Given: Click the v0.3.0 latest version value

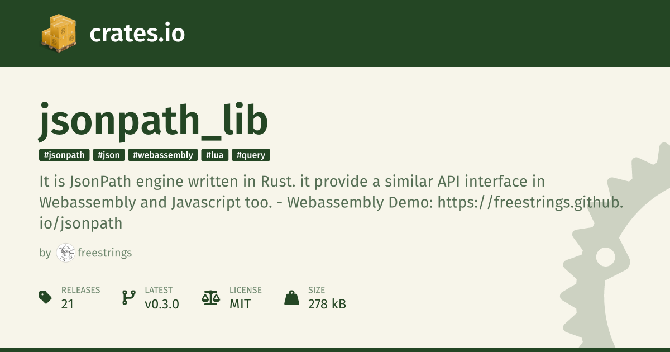Looking at the screenshot, I should point(162,304).
